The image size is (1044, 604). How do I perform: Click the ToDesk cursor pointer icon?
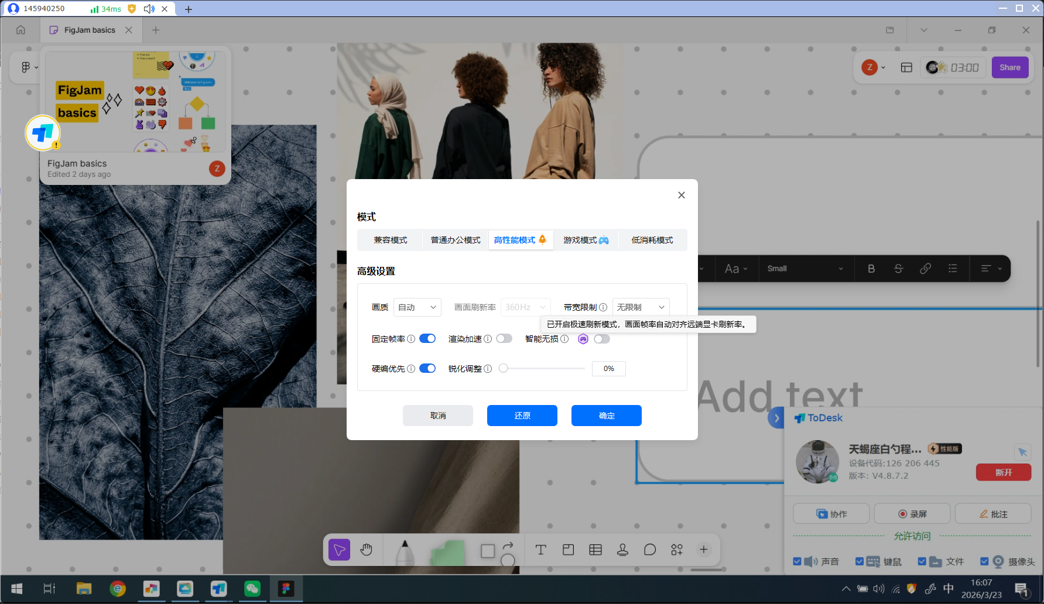pos(1022,452)
